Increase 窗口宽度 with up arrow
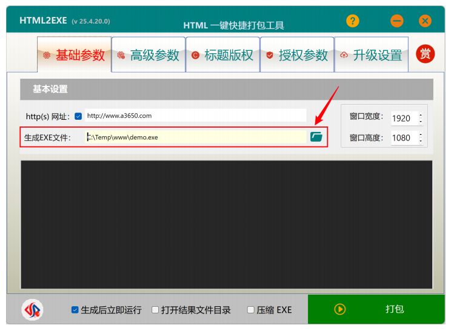Image resolution: width=454 pixels, height=331 pixels. coord(421,115)
